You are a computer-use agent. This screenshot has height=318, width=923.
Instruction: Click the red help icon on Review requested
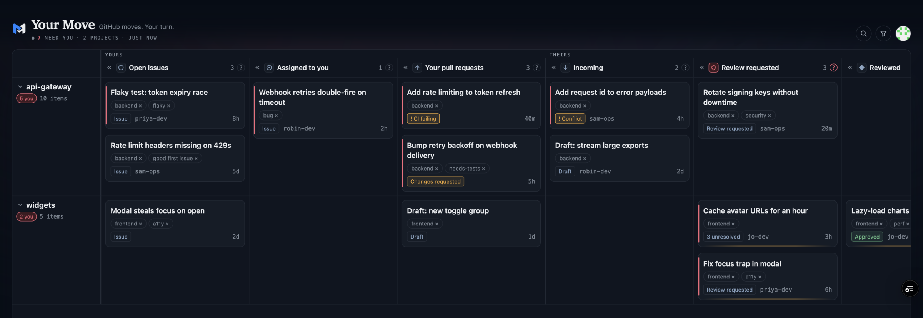pos(833,68)
